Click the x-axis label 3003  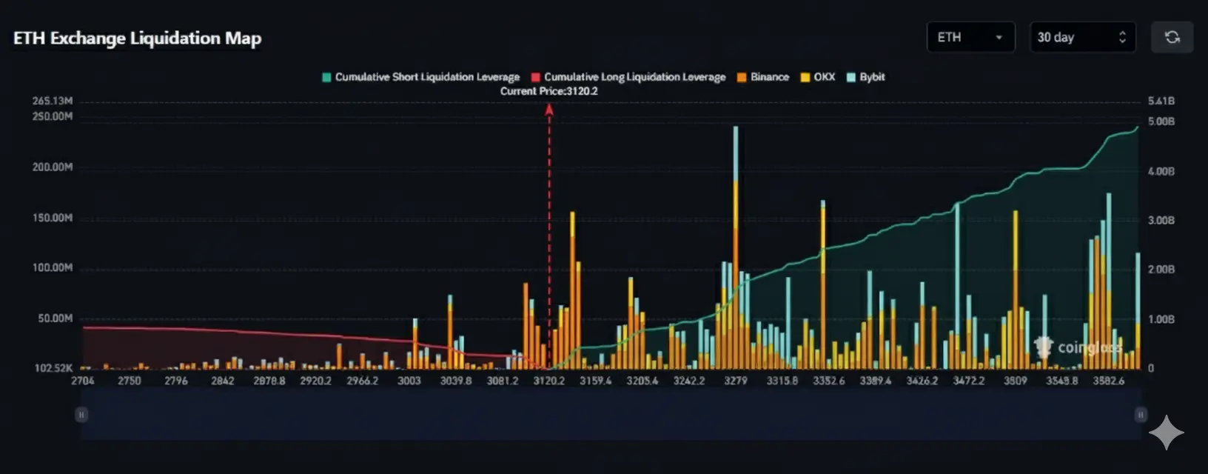[x=409, y=381]
